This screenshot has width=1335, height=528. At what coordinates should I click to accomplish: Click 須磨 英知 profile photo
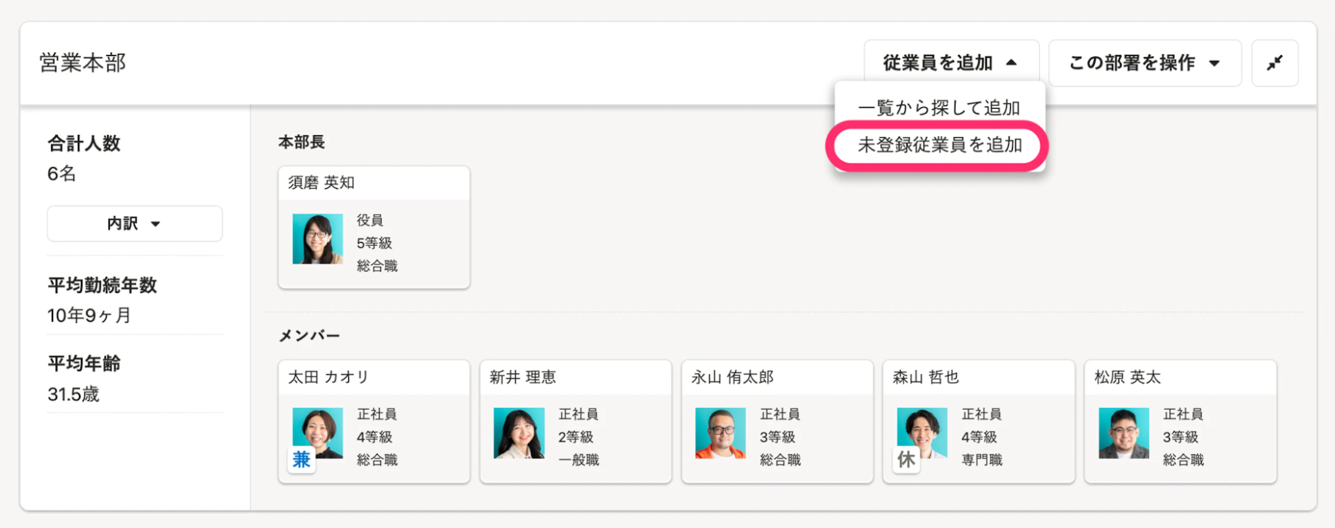tap(318, 239)
